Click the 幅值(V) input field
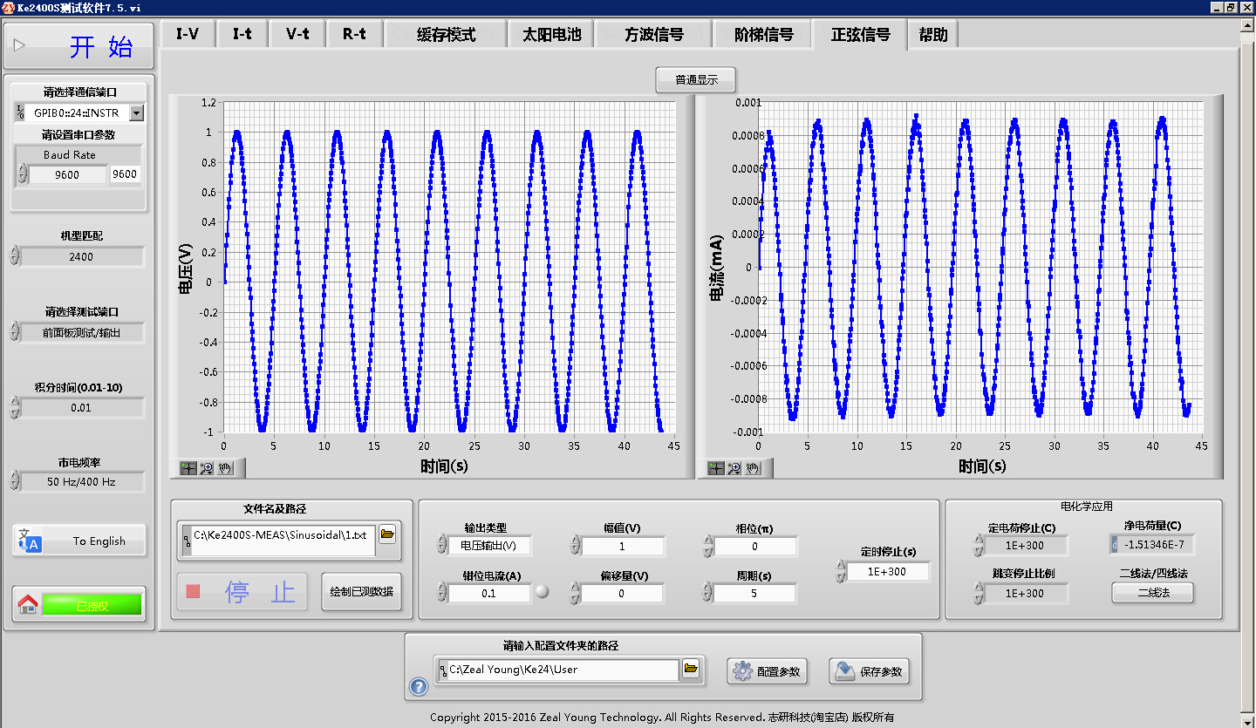This screenshot has width=1256, height=728. (623, 546)
